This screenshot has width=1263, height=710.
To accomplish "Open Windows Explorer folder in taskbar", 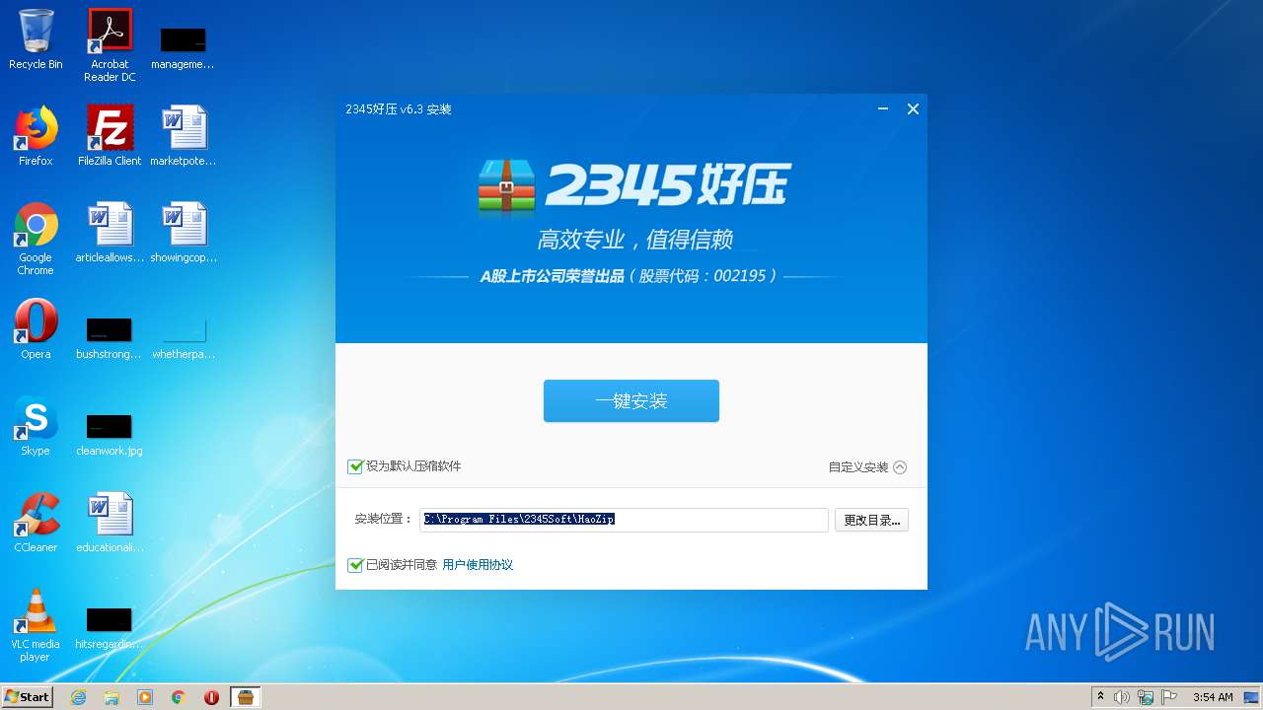I will pos(111,697).
